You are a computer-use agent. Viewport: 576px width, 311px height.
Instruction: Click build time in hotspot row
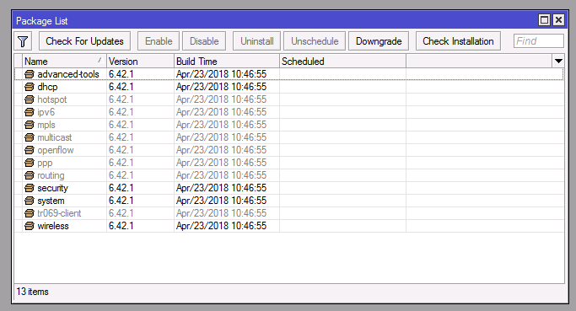221,99
